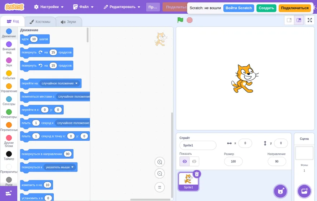Image resolution: width=317 pixels, height=201 pixels.
Task: Click the clockwise rotate arrow in повернуть block
Action: click(x=40, y=52)
